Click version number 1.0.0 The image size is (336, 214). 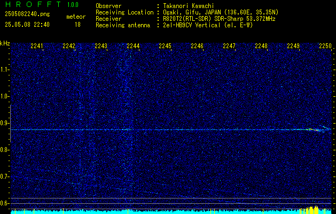click(x=73, y=5)
